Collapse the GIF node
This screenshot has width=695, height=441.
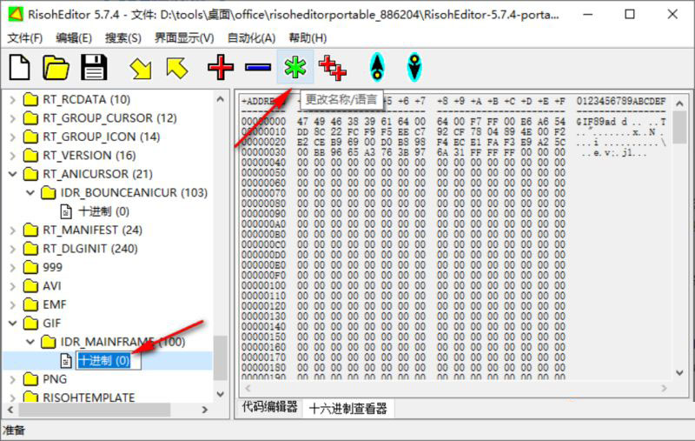12,323
